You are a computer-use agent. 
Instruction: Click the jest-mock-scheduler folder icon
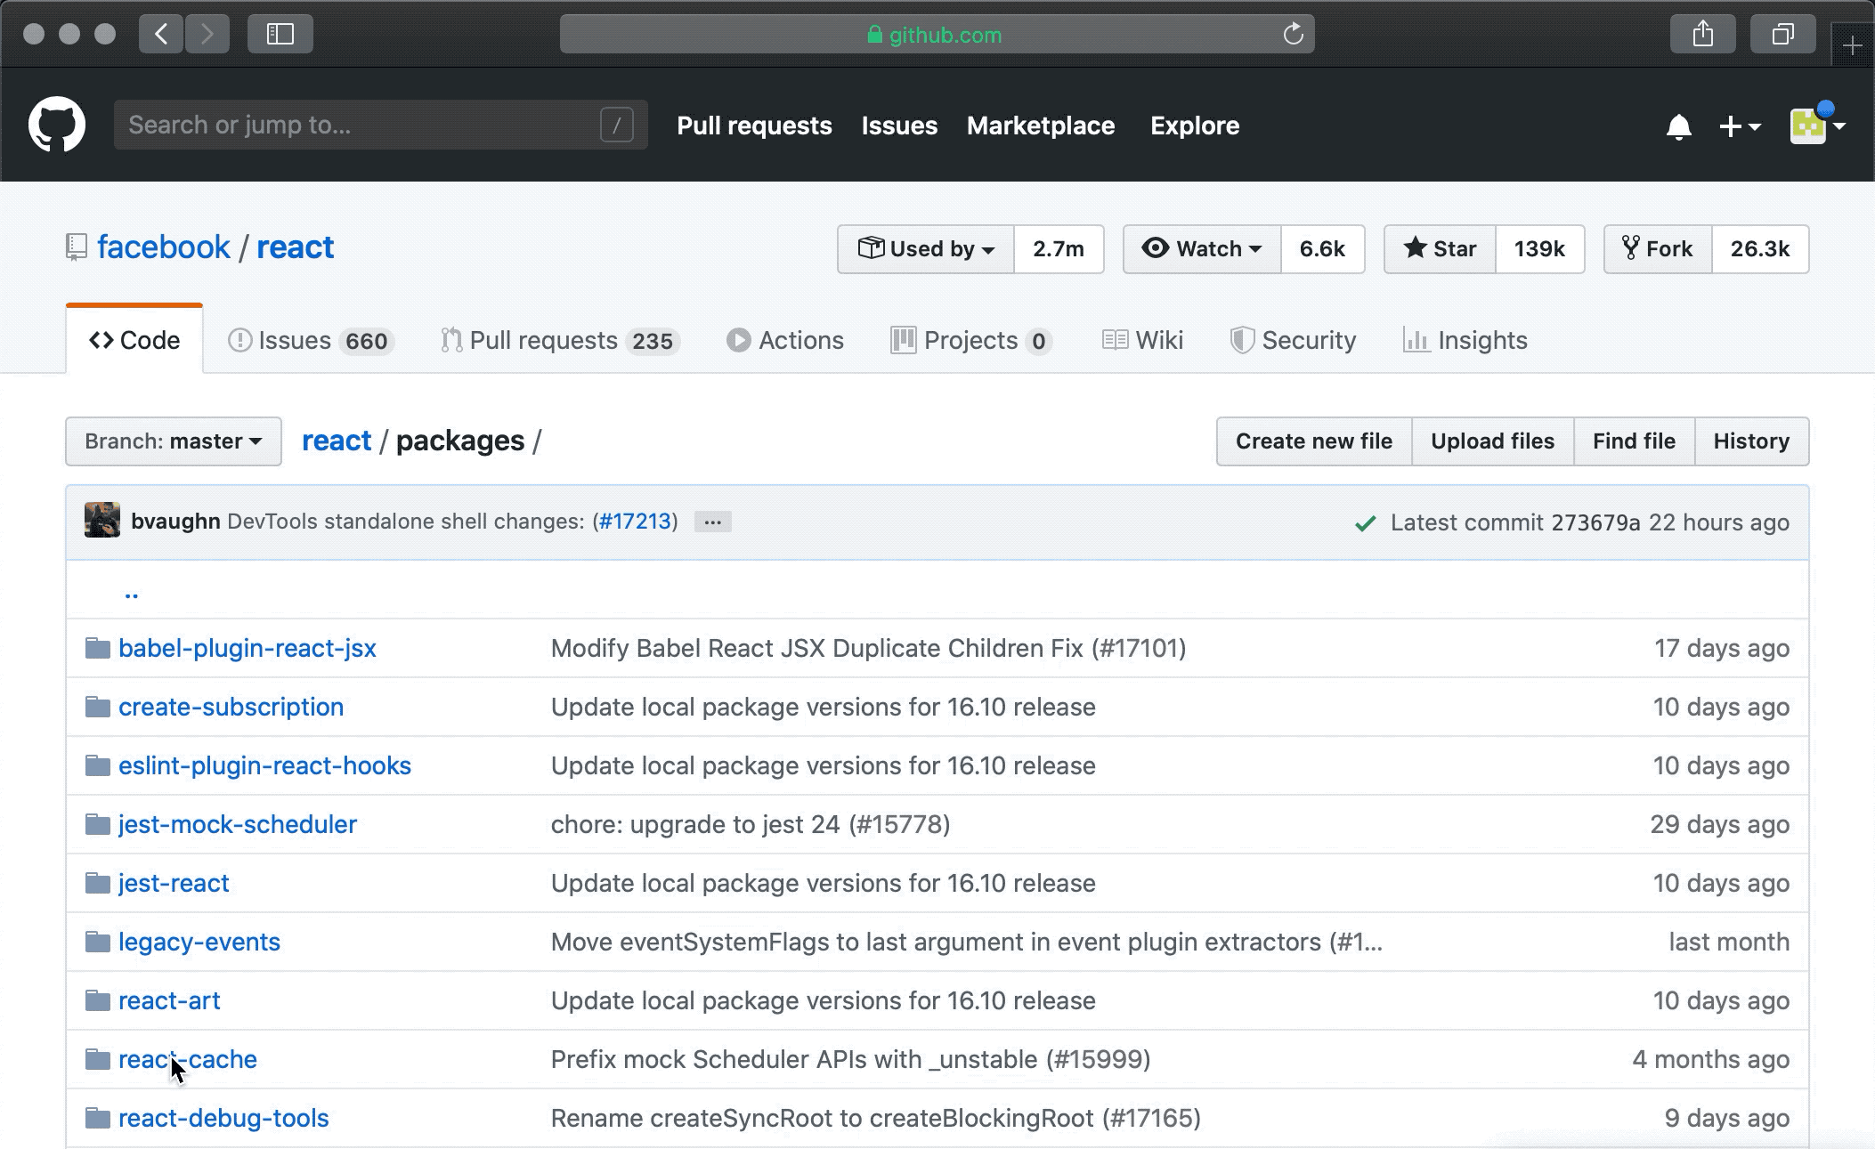(x=98, y=824)
